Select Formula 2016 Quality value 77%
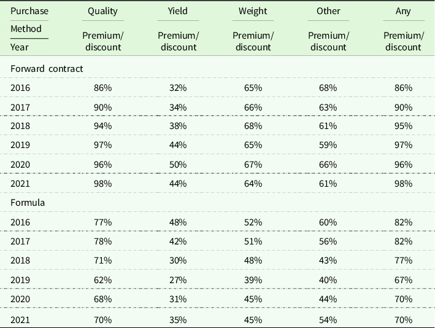This screenshot has height=328, width=435. (x=103, y=222)
